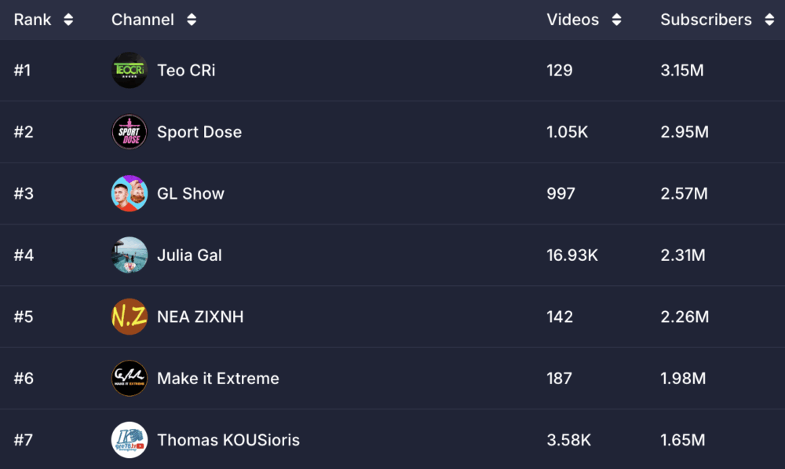
Task: Open the Julia Gal channel name
Action: 189,255
